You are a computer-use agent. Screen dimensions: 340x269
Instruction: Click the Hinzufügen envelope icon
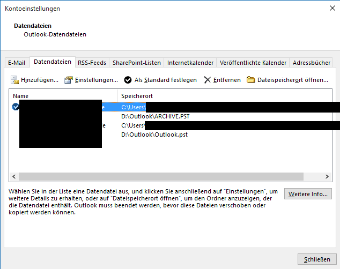click(14, 80)
